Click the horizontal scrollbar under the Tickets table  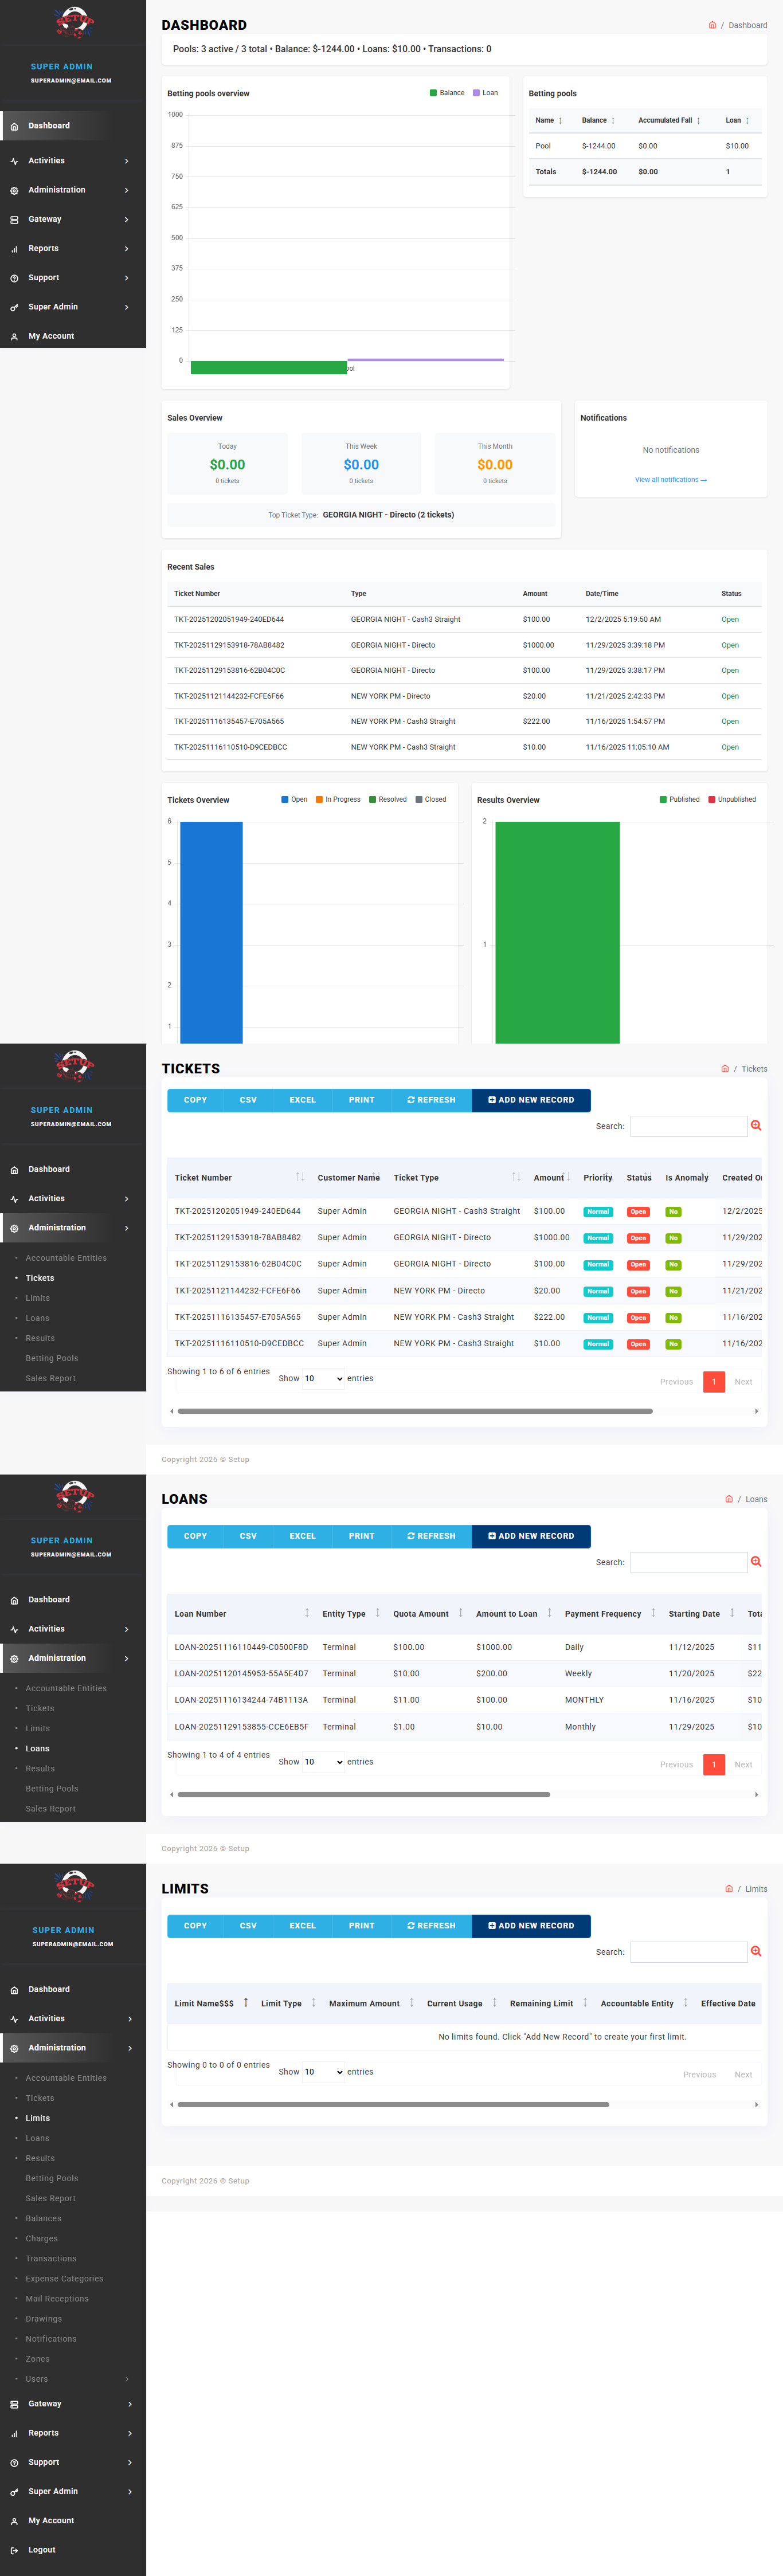[x=414, y=1411]
